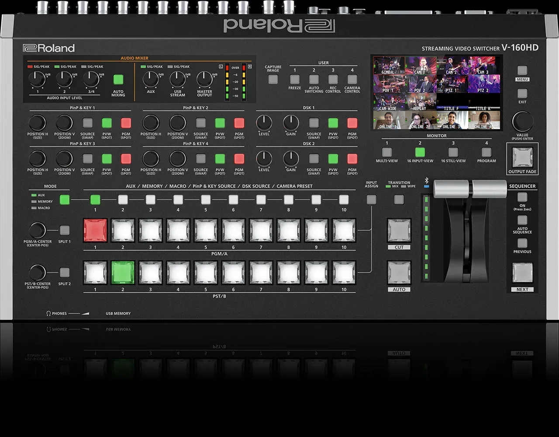The image size is (559, 437).
Task: Select GIMBAL thumbnail on display
Action: [x=389, y=66]
